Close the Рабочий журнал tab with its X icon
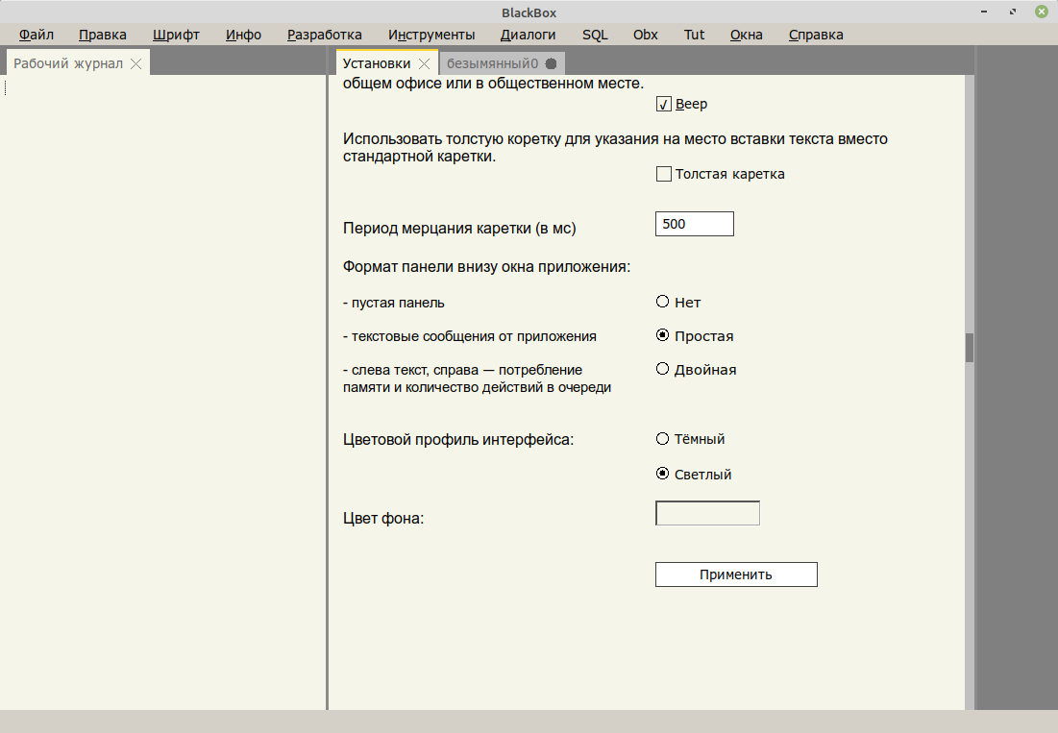The image size is (1058, 733). [136, 63]
